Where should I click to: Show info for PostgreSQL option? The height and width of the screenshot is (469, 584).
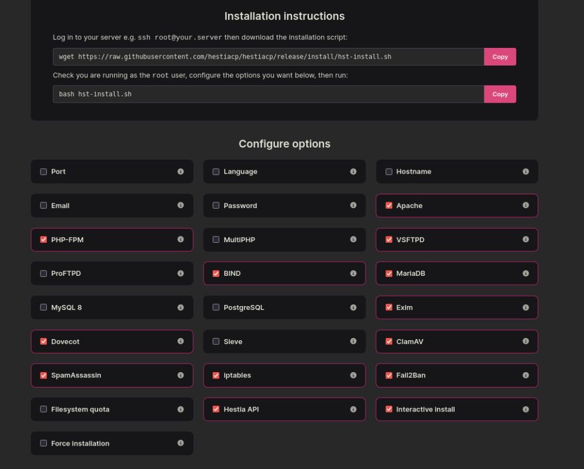pos(353,307)
